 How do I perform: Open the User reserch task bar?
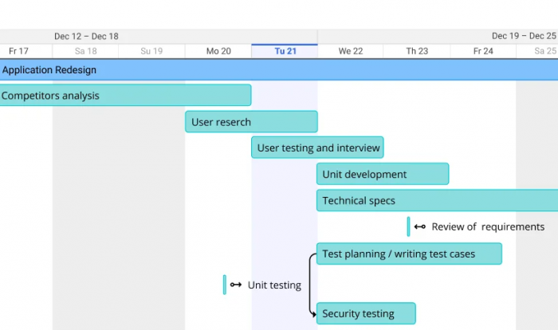coord(251,122)
